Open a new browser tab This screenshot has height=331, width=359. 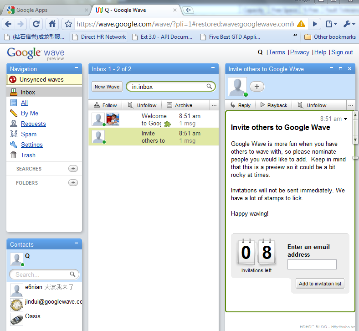pos(188,10)
